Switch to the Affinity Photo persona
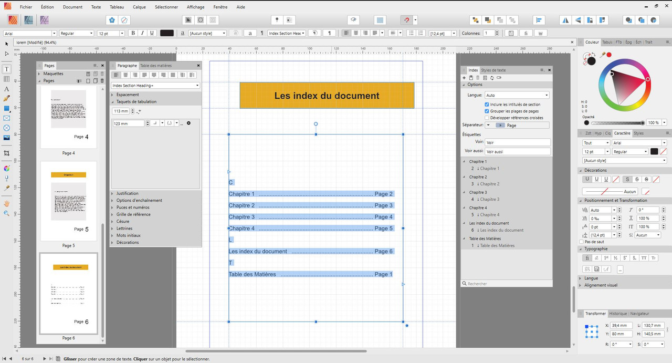Screen dimensions: 672x363 [45, 20]
